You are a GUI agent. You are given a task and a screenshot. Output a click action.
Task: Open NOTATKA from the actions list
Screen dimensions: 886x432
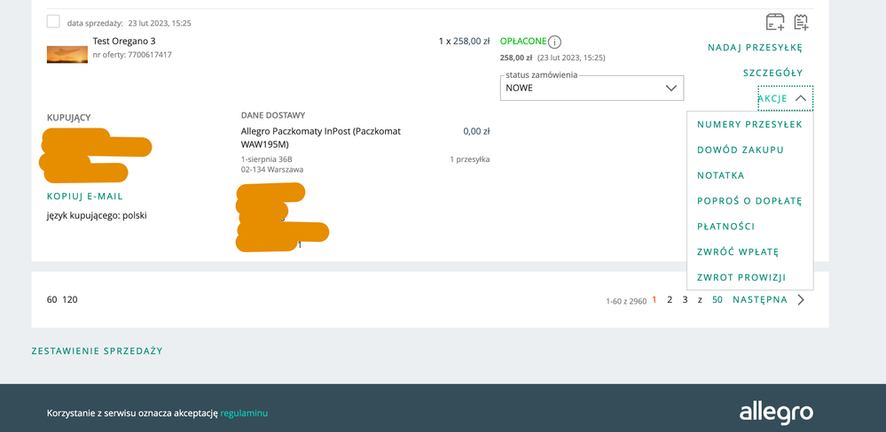pos(720,176)
